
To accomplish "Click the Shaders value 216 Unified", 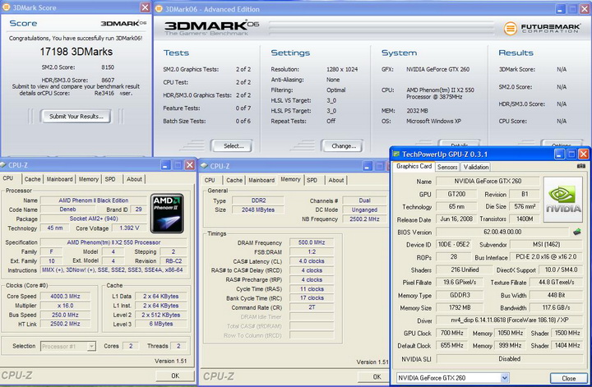I will [465, 270].
